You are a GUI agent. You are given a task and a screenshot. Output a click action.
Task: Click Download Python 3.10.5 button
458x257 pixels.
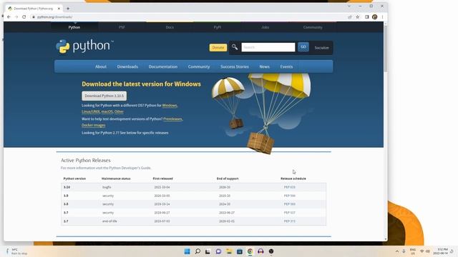[104, 96]
